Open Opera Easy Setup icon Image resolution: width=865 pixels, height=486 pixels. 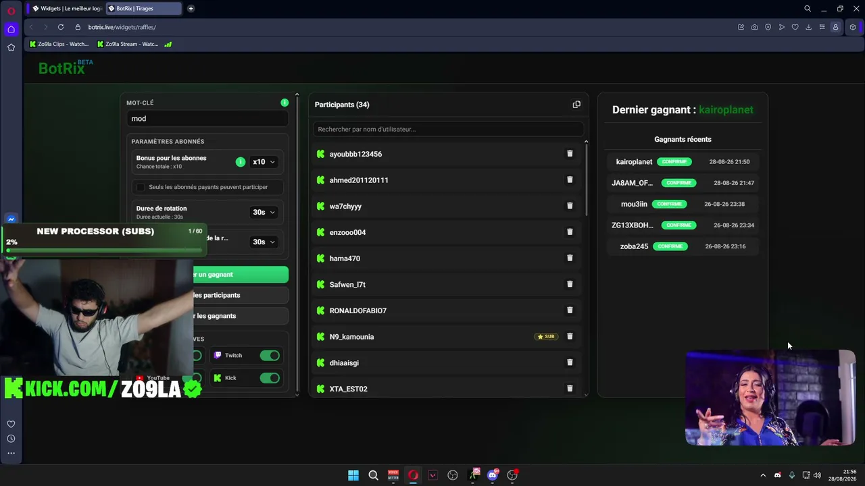click(x=822, y=27)
